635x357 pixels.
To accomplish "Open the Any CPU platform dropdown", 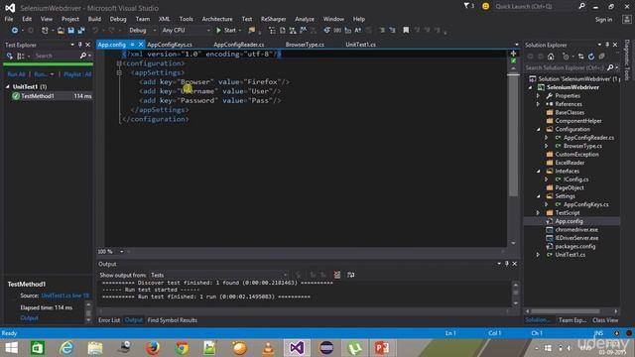I will [187, 31].
